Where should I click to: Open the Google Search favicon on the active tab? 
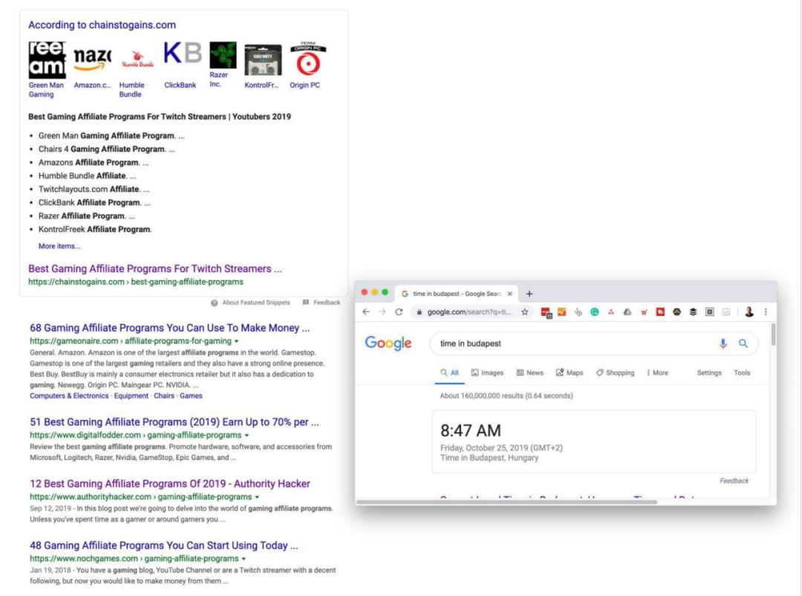click(x=405, y=293)
